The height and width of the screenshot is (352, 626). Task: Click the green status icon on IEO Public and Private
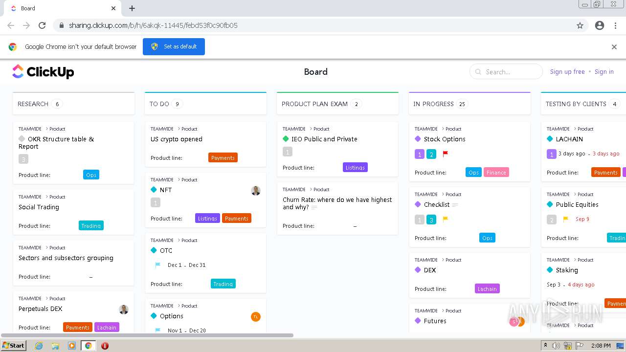point(286,139)
